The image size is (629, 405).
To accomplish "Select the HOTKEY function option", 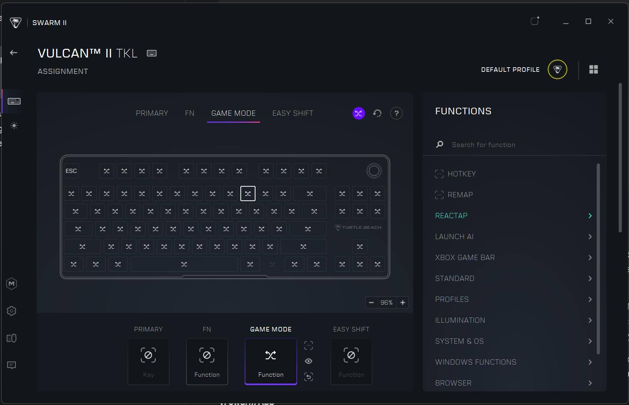I will (461, 174).
